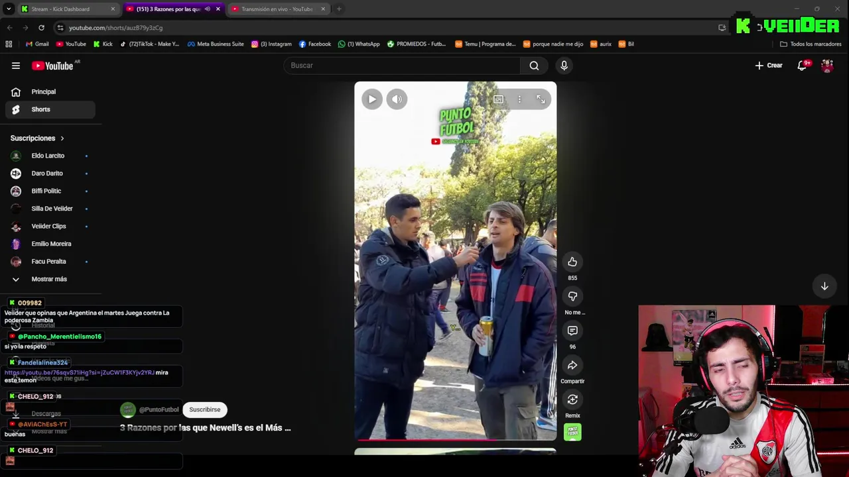Viewport: 849px width, 477px height.
Task: Open Meta Business Suite bookmark
Action: click(216, 44)
